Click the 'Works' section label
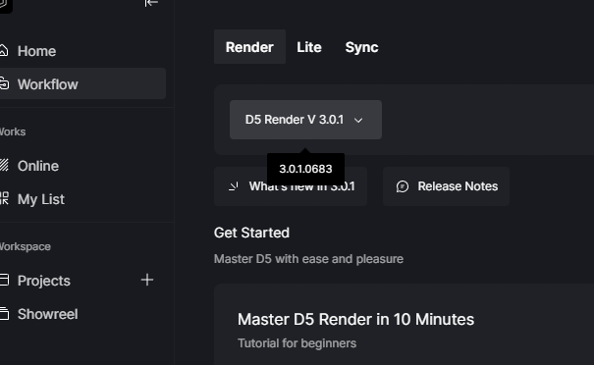 tap(13, 131)
